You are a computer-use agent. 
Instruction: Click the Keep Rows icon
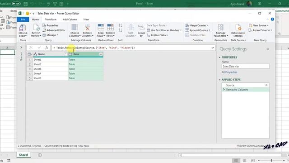pos(101,28)
